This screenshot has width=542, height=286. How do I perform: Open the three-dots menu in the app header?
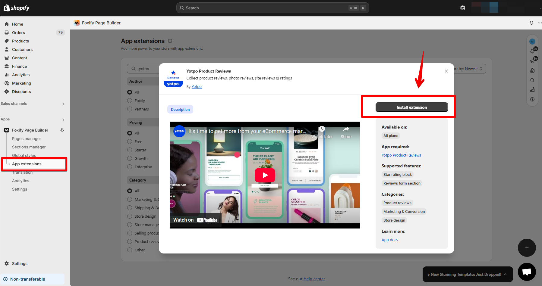click(x=540, y=23)
